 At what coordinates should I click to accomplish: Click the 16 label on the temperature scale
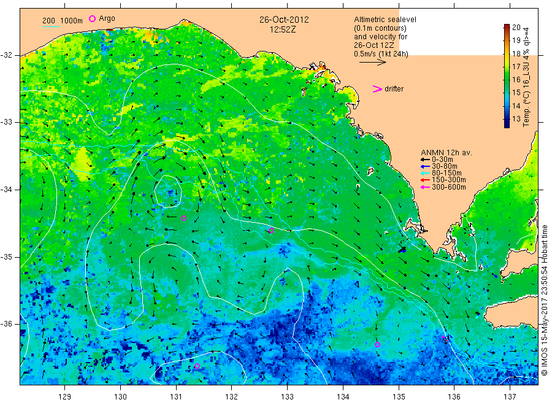[516, 80]
